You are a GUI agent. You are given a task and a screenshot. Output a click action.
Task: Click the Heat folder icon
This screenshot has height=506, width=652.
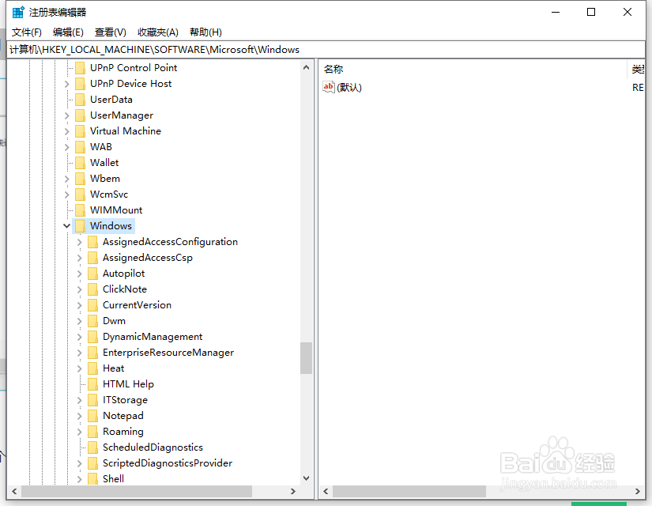93,368
